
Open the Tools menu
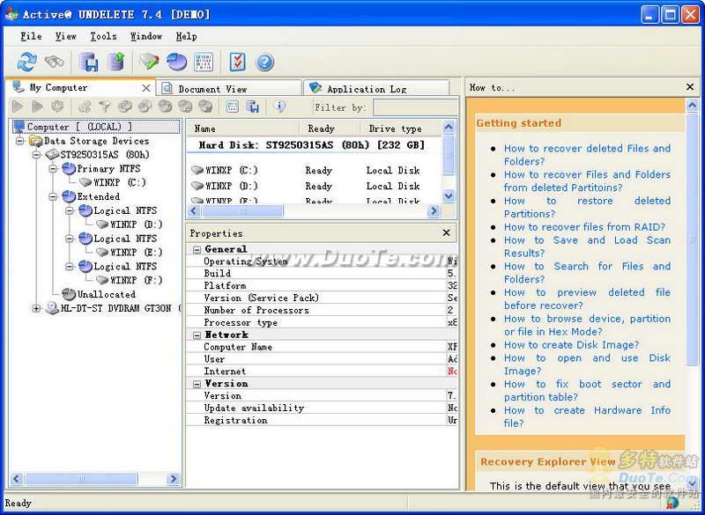[x=103, y=36]
